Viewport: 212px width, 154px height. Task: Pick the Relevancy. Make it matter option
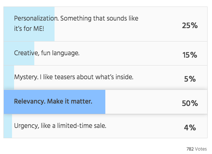click(x=105, y=102)
